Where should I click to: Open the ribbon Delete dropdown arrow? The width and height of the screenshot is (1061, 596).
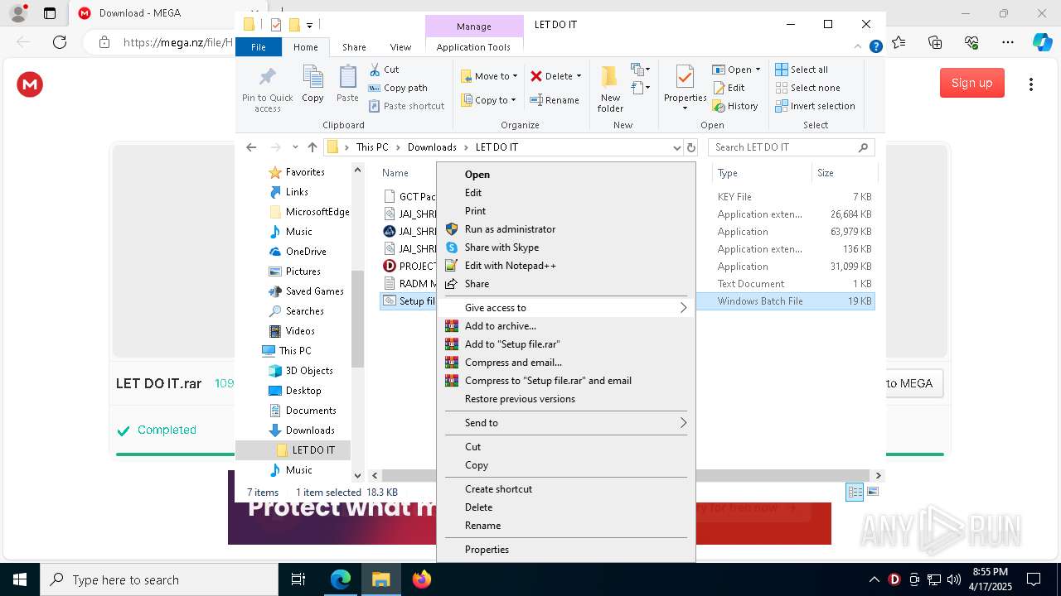click(x=579, y=76)
